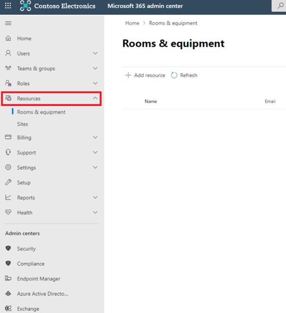Image resolution: width=286 pixels, height=313 pixels.
Task: Click the Billing card icon
Action: (x=8, y=137)
